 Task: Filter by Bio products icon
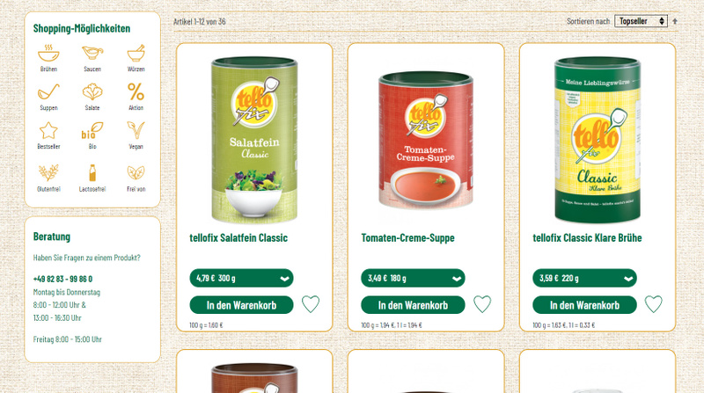pos(92,130)
